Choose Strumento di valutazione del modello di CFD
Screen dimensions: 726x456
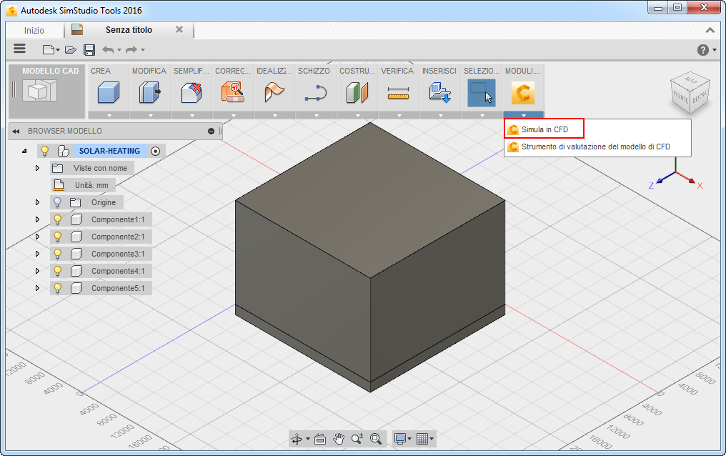pos(597,147)
